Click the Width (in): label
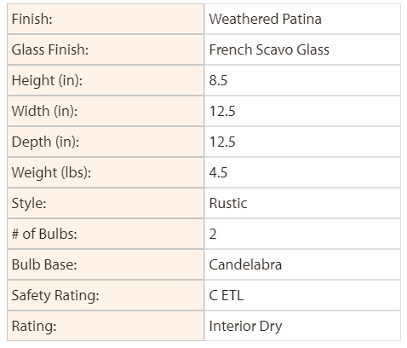The height and width of the screenshot is (348, 407). (x=44, y=111)
